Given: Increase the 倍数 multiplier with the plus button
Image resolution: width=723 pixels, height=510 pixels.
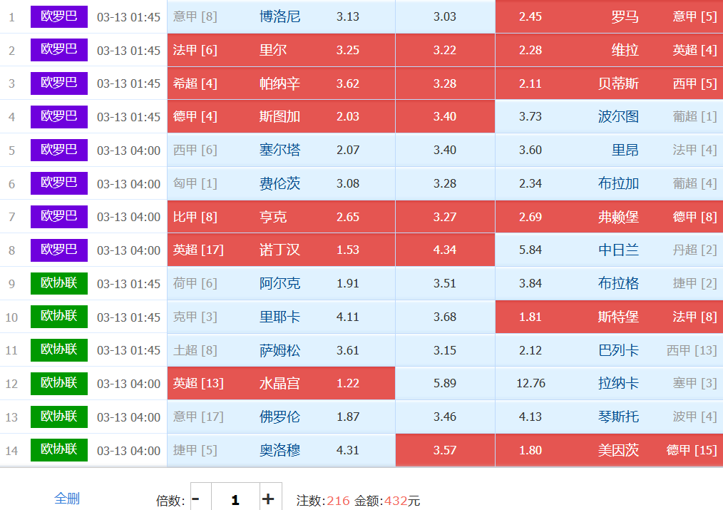Looking at the screenshot, I should 268,499.
